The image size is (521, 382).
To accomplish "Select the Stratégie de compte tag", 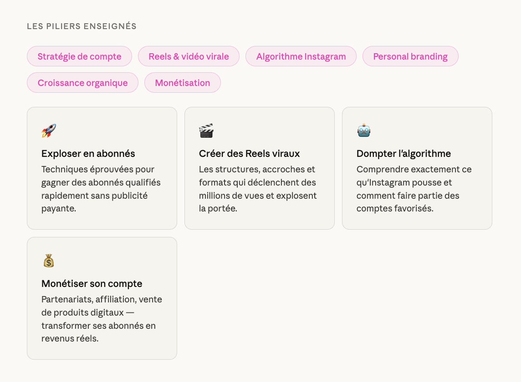I will coord(79,56).
